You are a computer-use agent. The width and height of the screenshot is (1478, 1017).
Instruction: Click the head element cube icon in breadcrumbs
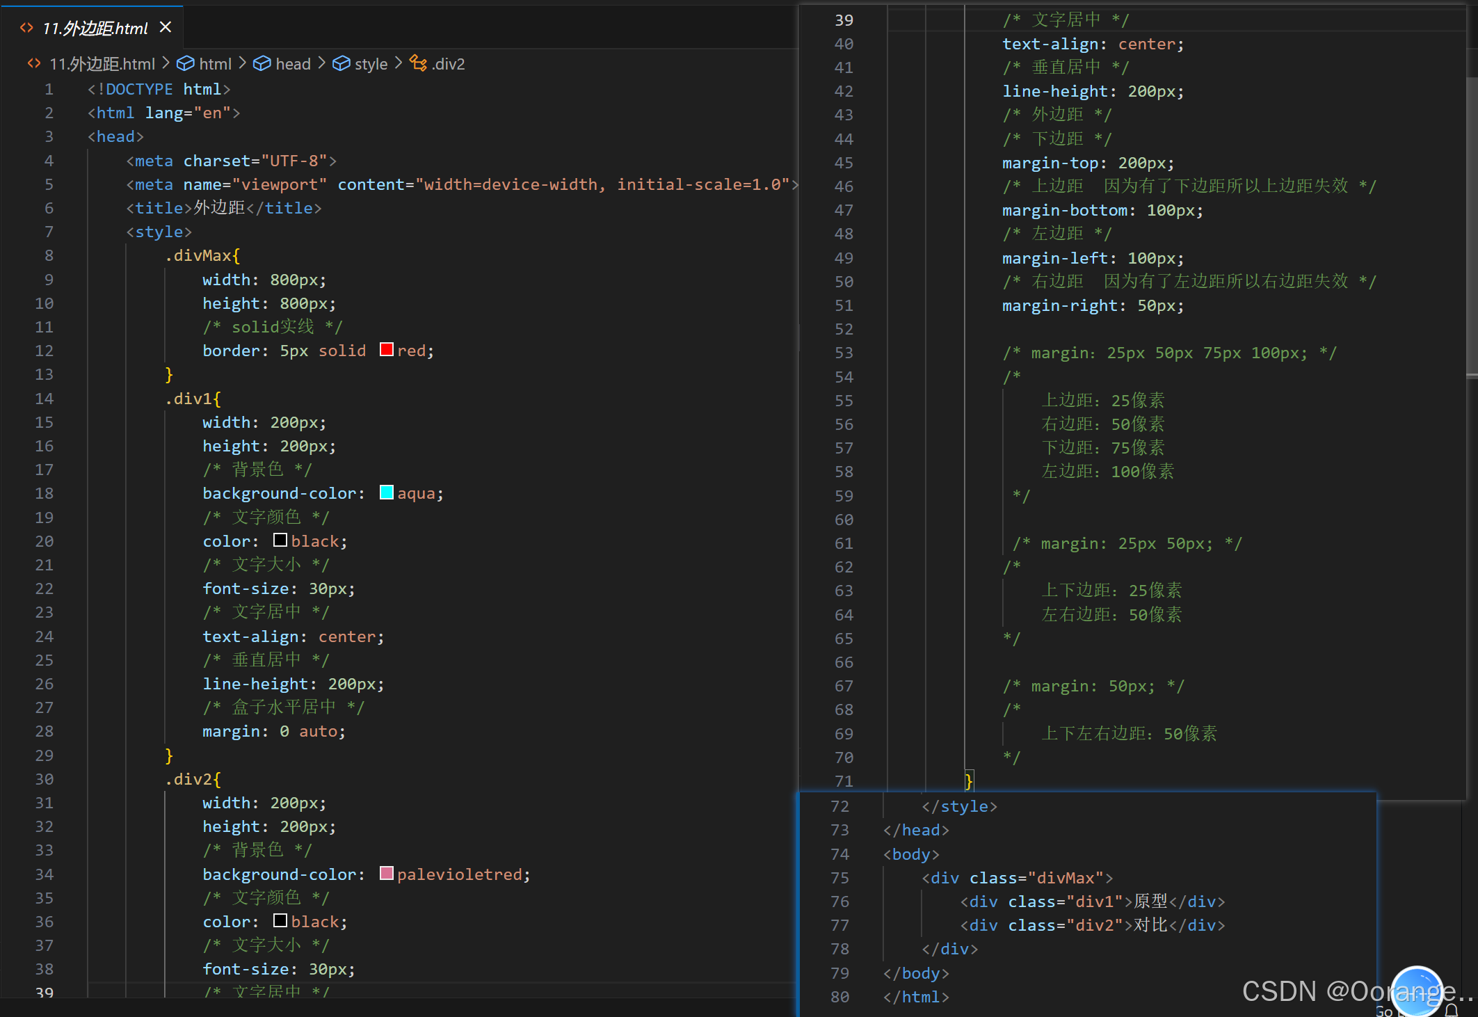262,64
